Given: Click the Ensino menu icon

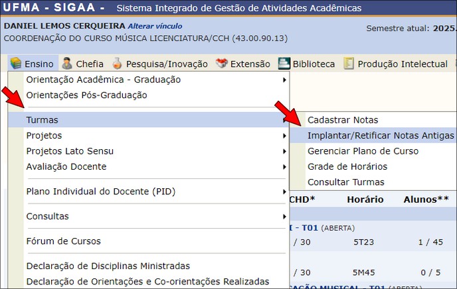Looking at the screenshot, I should [x=16, y=64].
